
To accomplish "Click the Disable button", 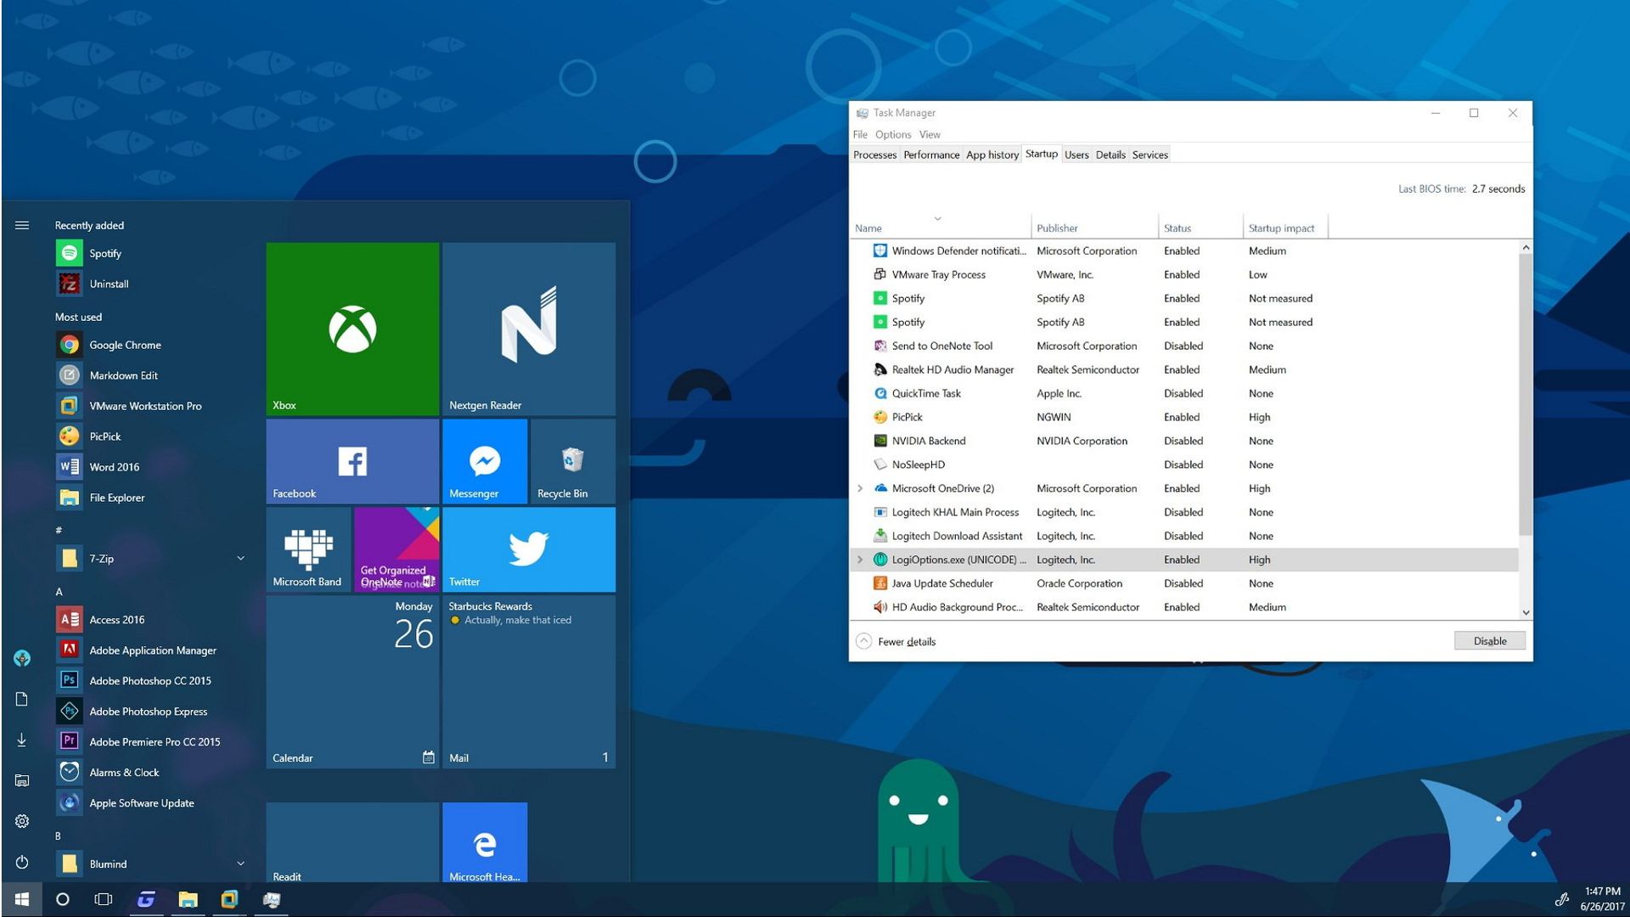I will click(1489, 640).
